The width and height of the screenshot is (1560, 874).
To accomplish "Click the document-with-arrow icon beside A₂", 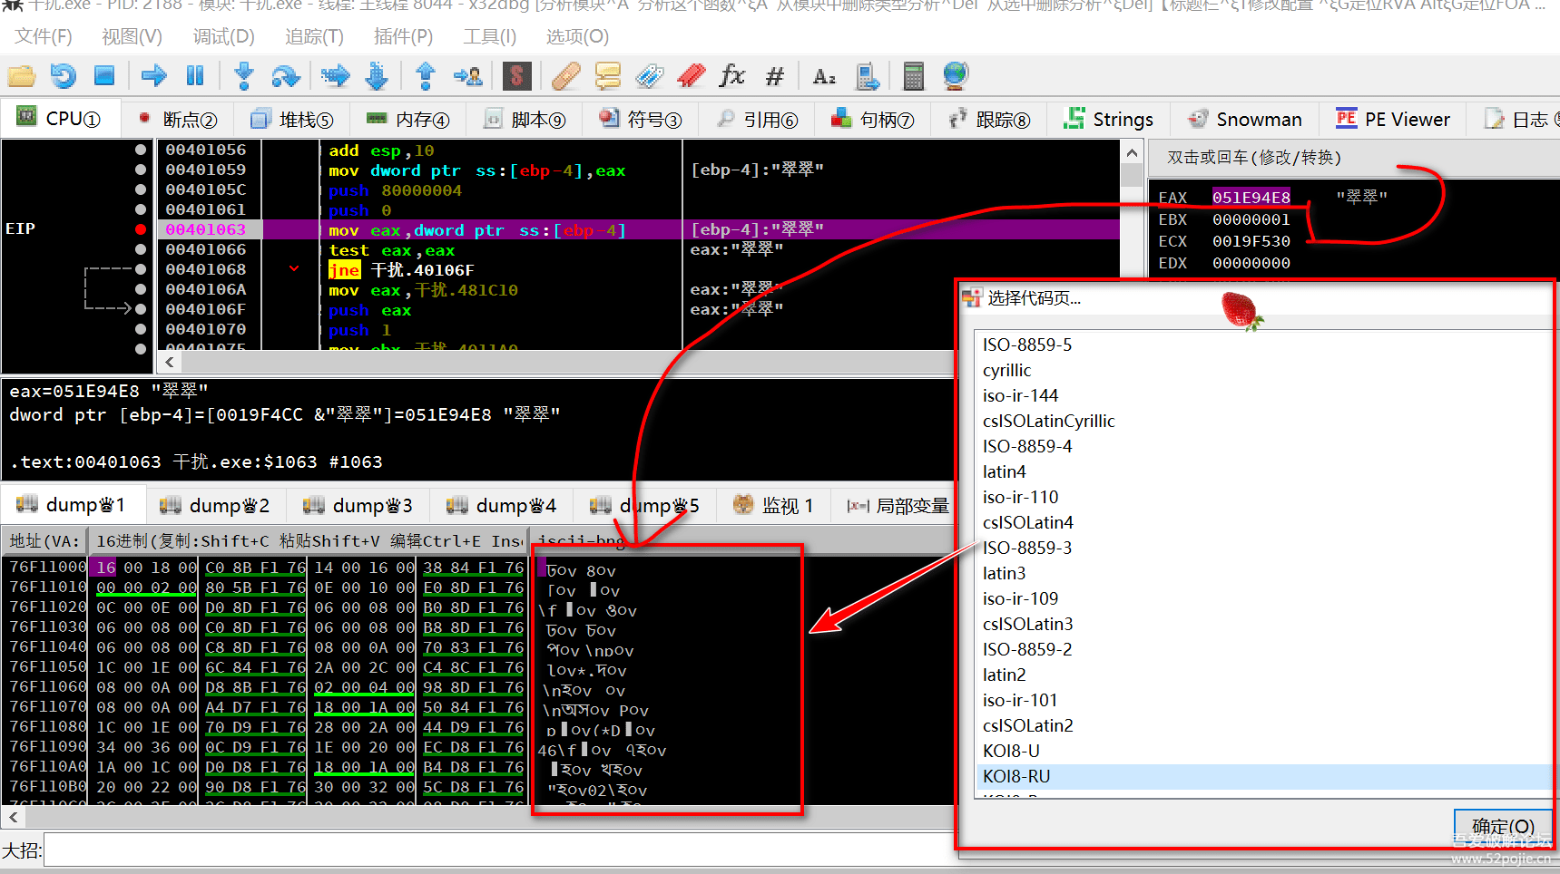I will (867, 76).
